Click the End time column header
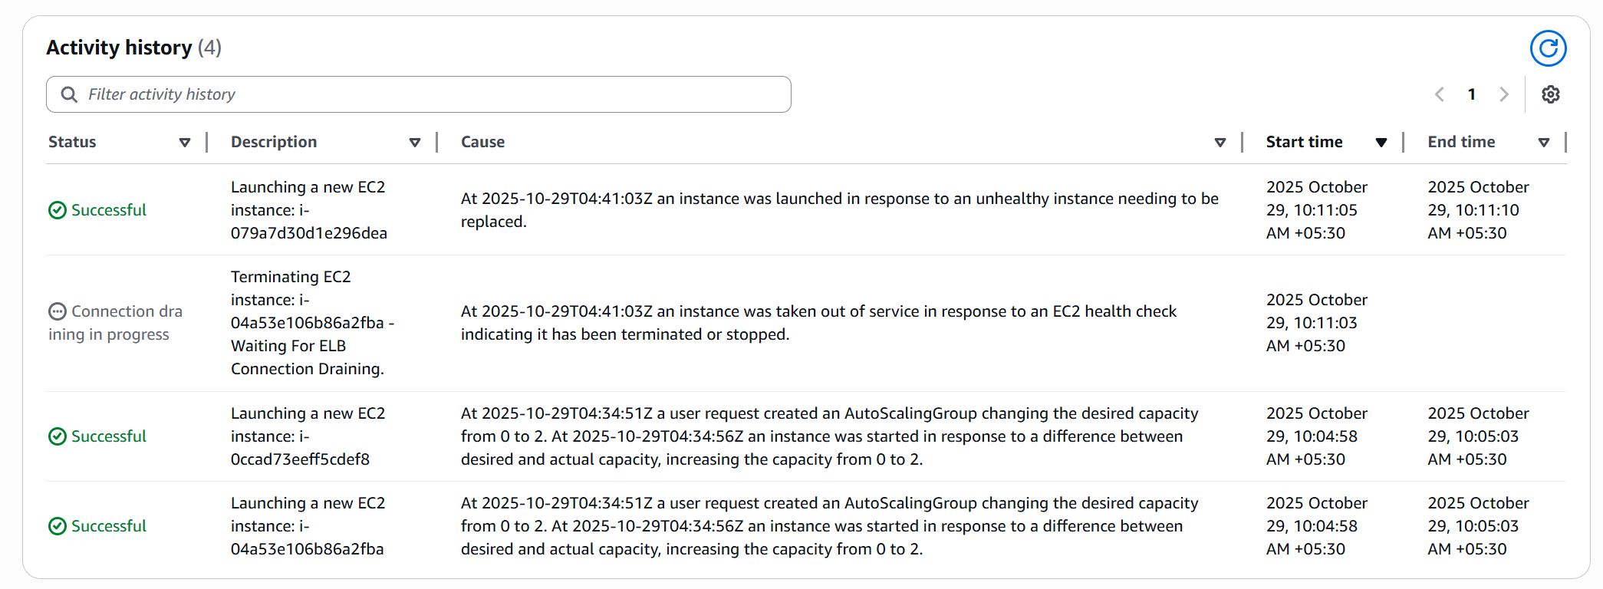The width and height of the screenshot is (1603, 589). coord(1461,142)
